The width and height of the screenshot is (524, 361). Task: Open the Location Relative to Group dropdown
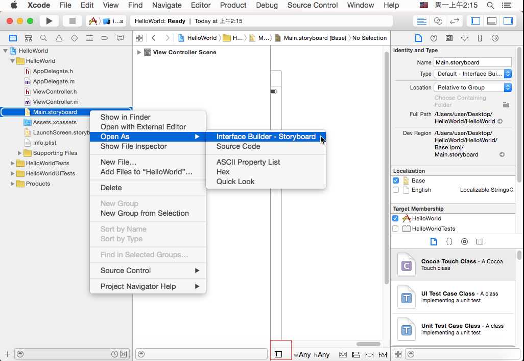click(472, 87)
